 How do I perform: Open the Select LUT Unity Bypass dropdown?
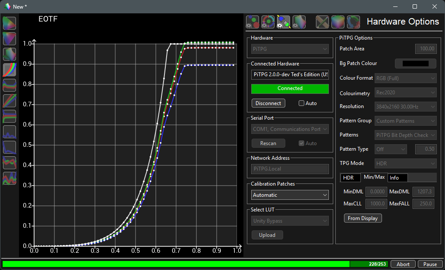[290, 221]
